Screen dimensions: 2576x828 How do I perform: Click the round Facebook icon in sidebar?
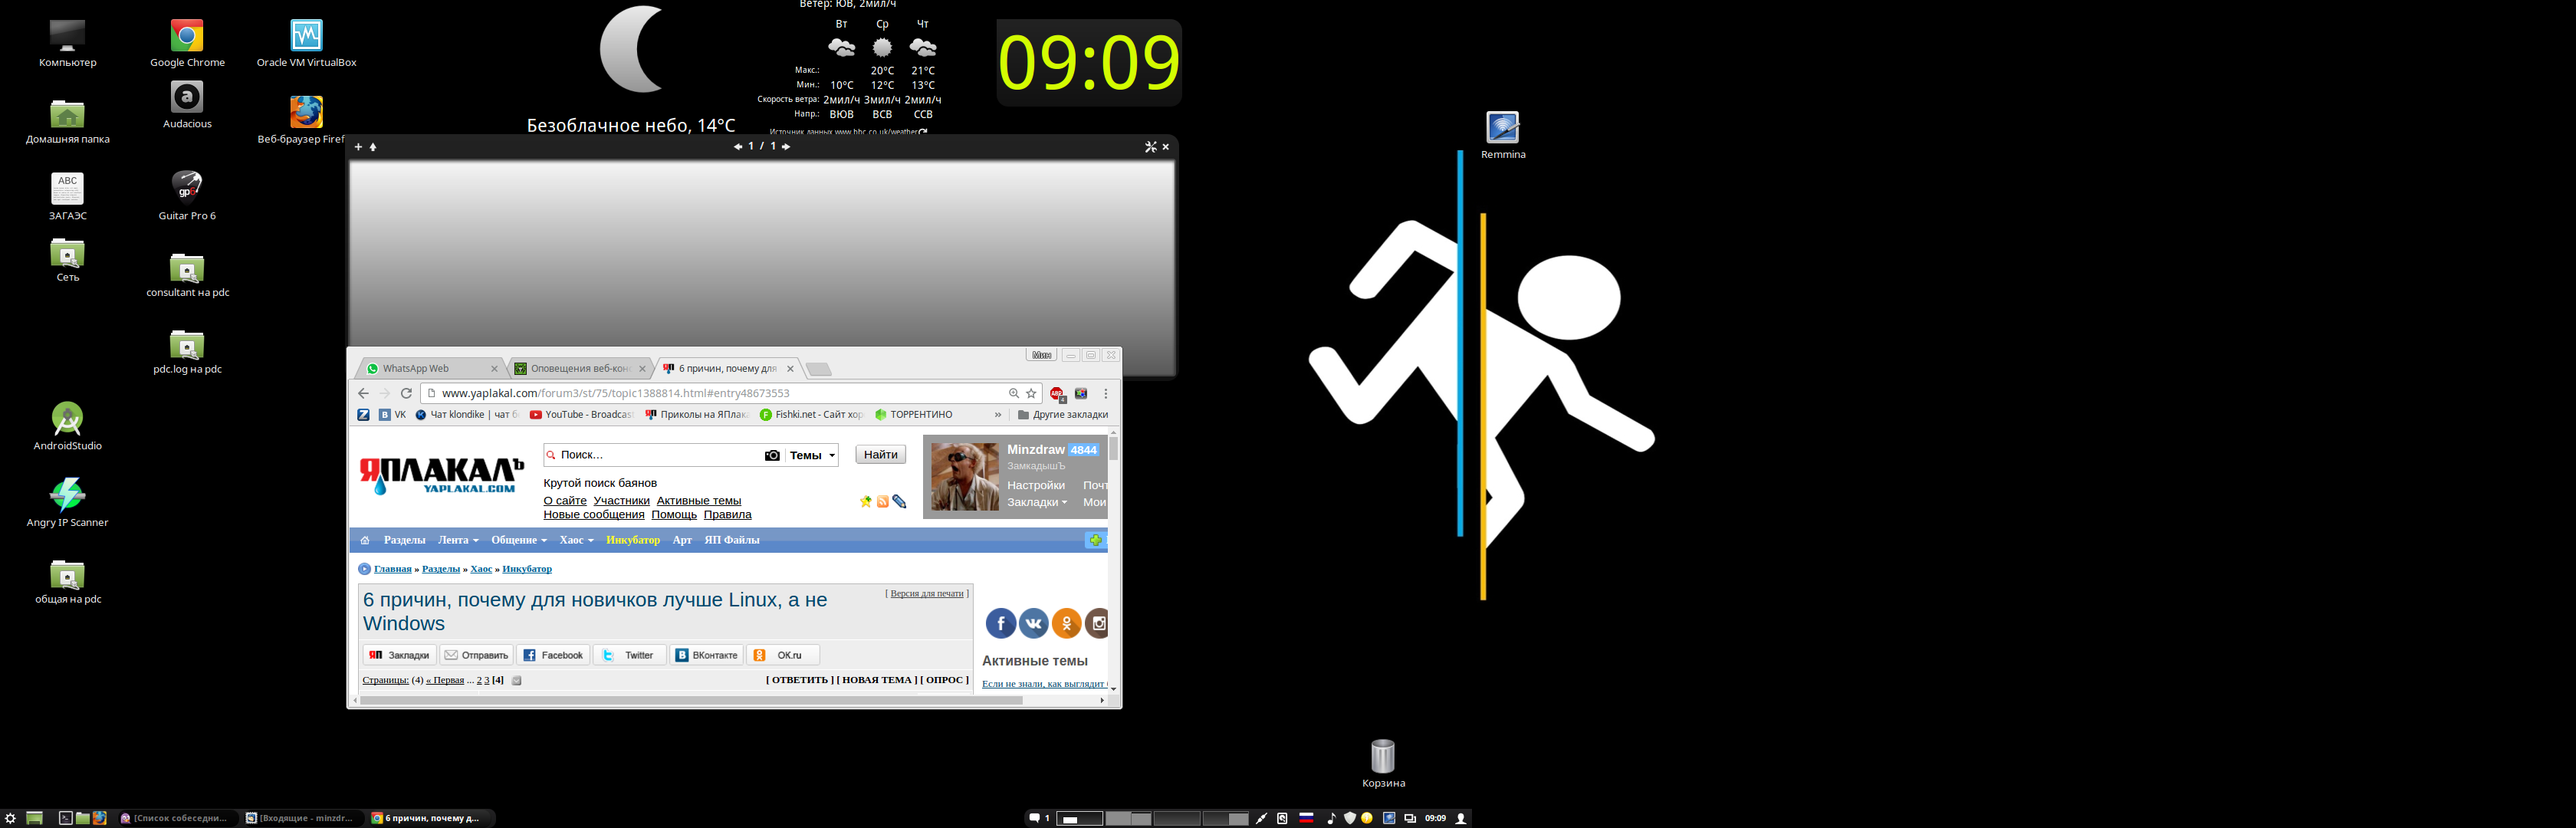[x=1001, y=623]
